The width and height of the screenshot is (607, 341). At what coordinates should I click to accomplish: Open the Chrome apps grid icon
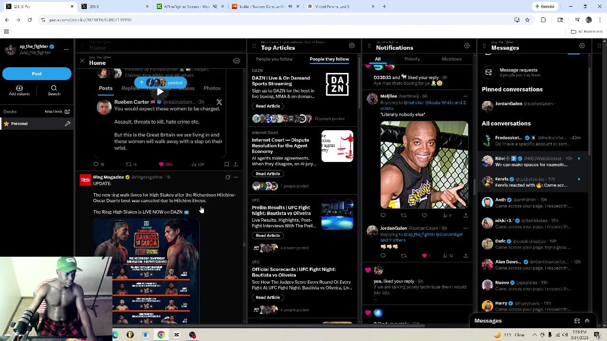6,32
